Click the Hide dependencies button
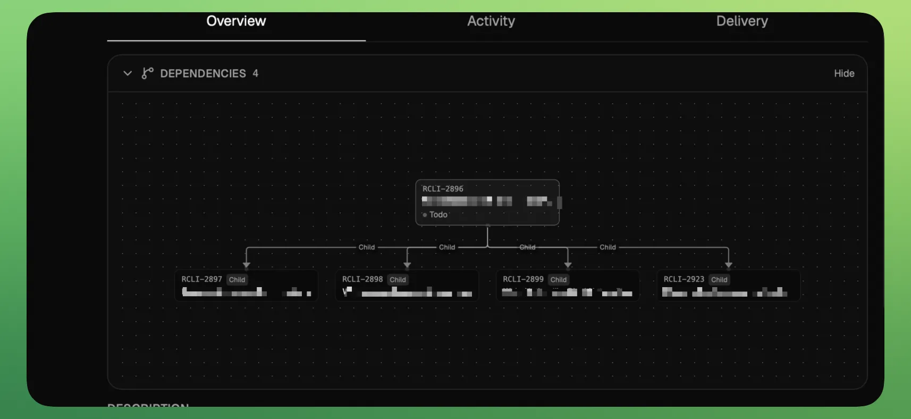 pos(844,73)
